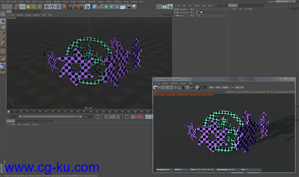Render to Picture Viewer icon
This screenshot has width=299, height=177.
[x=76, y=7]
